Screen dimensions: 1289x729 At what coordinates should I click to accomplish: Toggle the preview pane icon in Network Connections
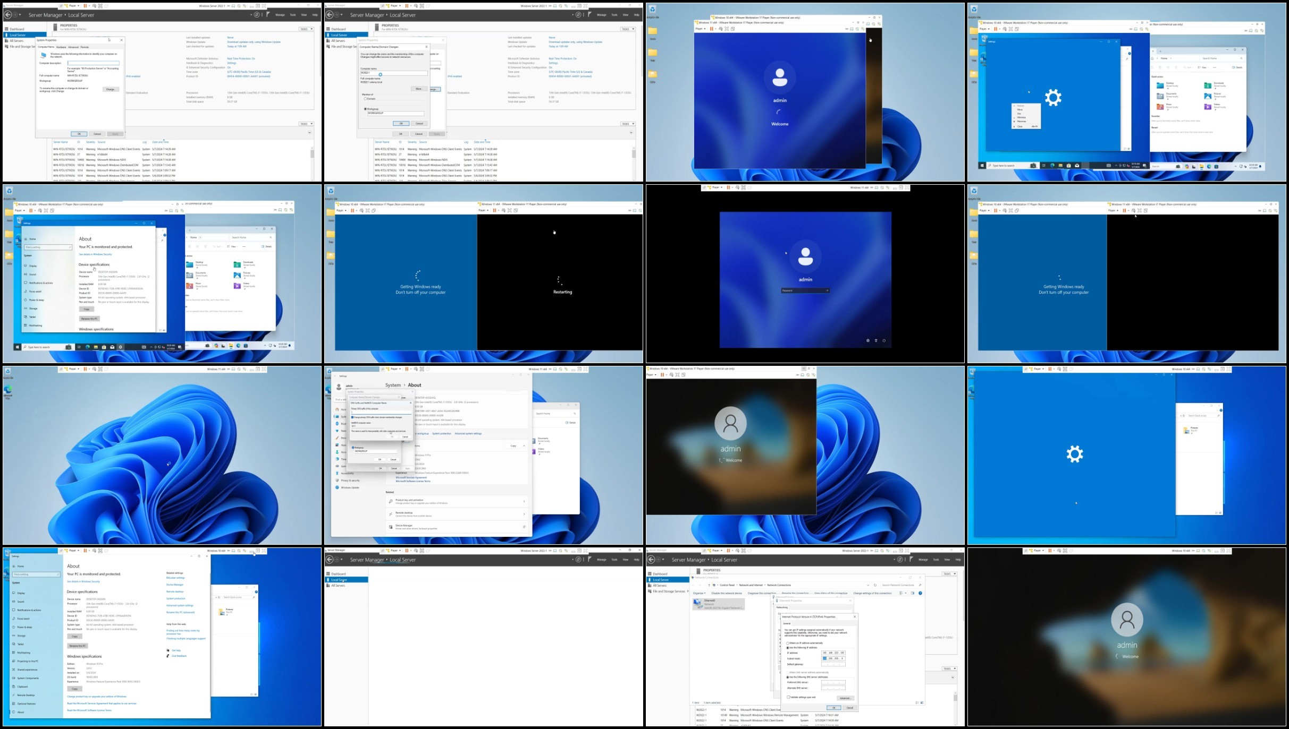click(912, 593)
